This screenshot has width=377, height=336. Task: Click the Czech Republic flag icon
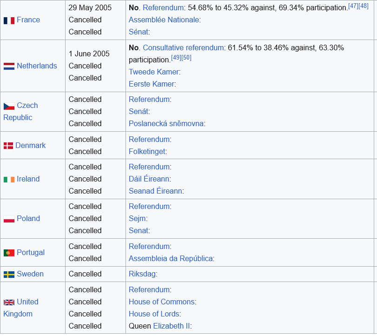click(9, 106)
